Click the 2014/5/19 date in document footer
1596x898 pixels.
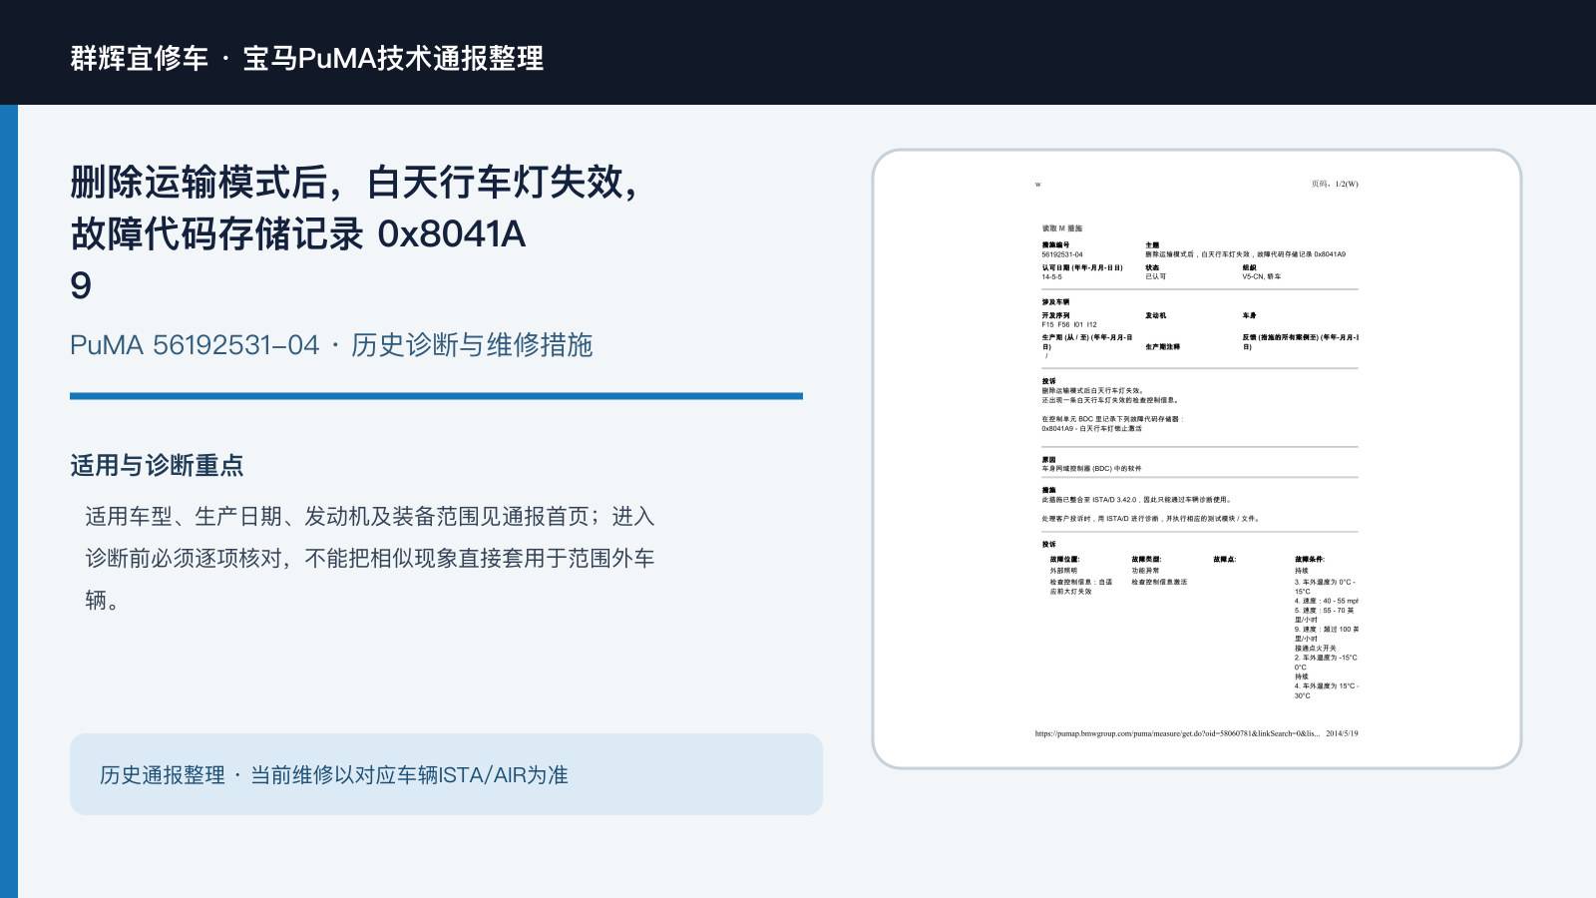coord(1342,733)
